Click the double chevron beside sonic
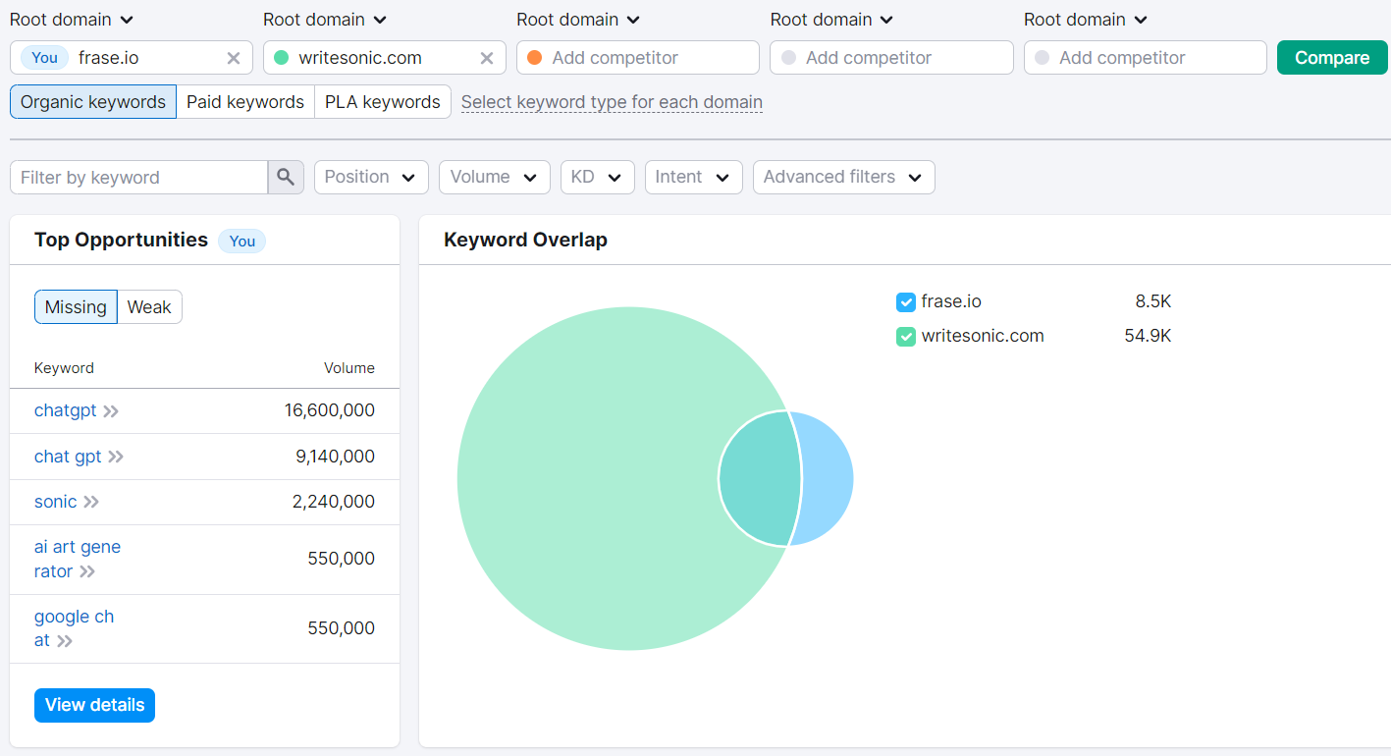This screenshot has height=756, width=1391. pyautogui.click(x=91, y=502)
